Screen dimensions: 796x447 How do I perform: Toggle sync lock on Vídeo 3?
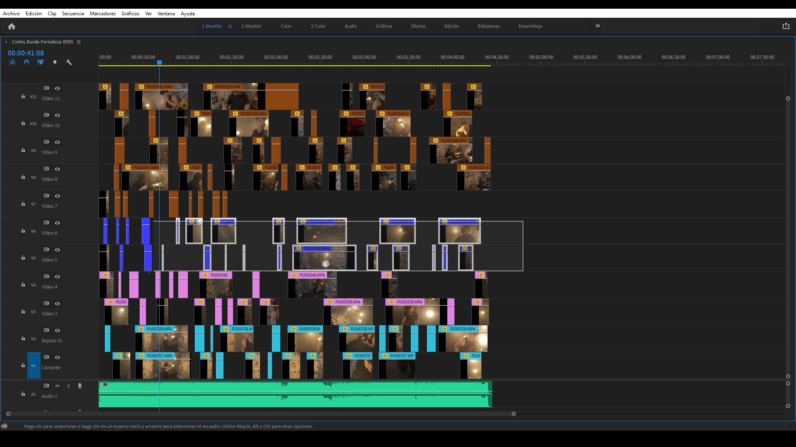click(x=46, y=303)
